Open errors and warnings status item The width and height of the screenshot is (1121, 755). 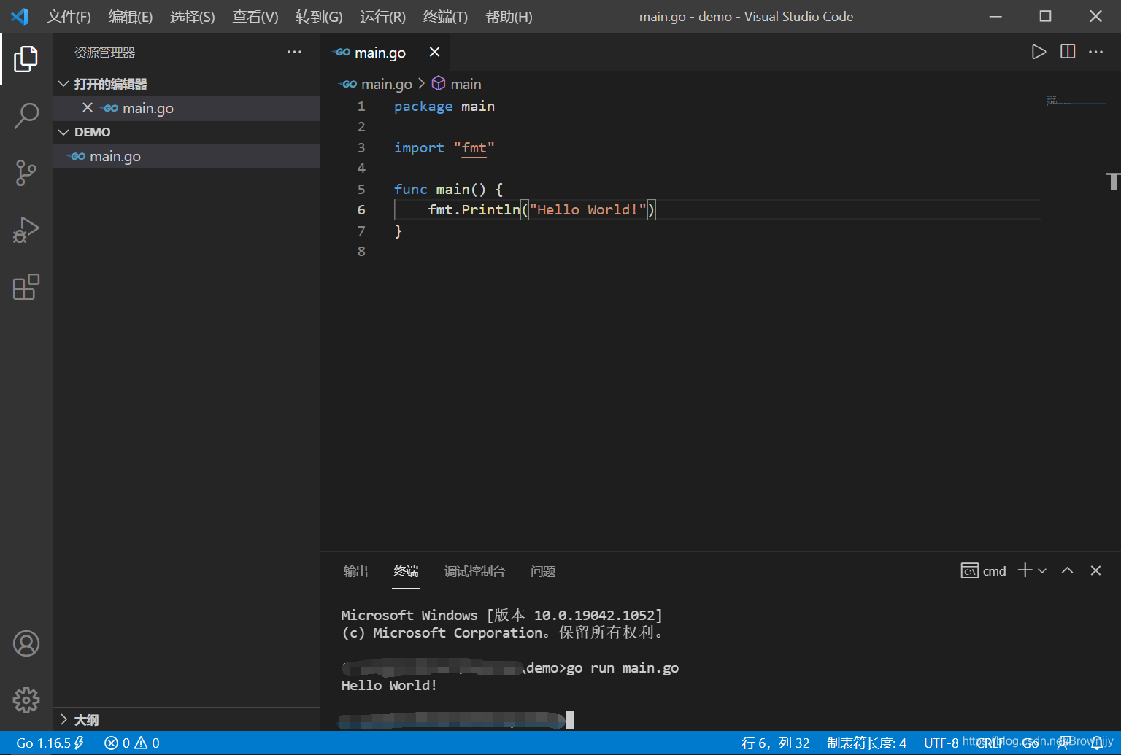click(x=132, y=743)
